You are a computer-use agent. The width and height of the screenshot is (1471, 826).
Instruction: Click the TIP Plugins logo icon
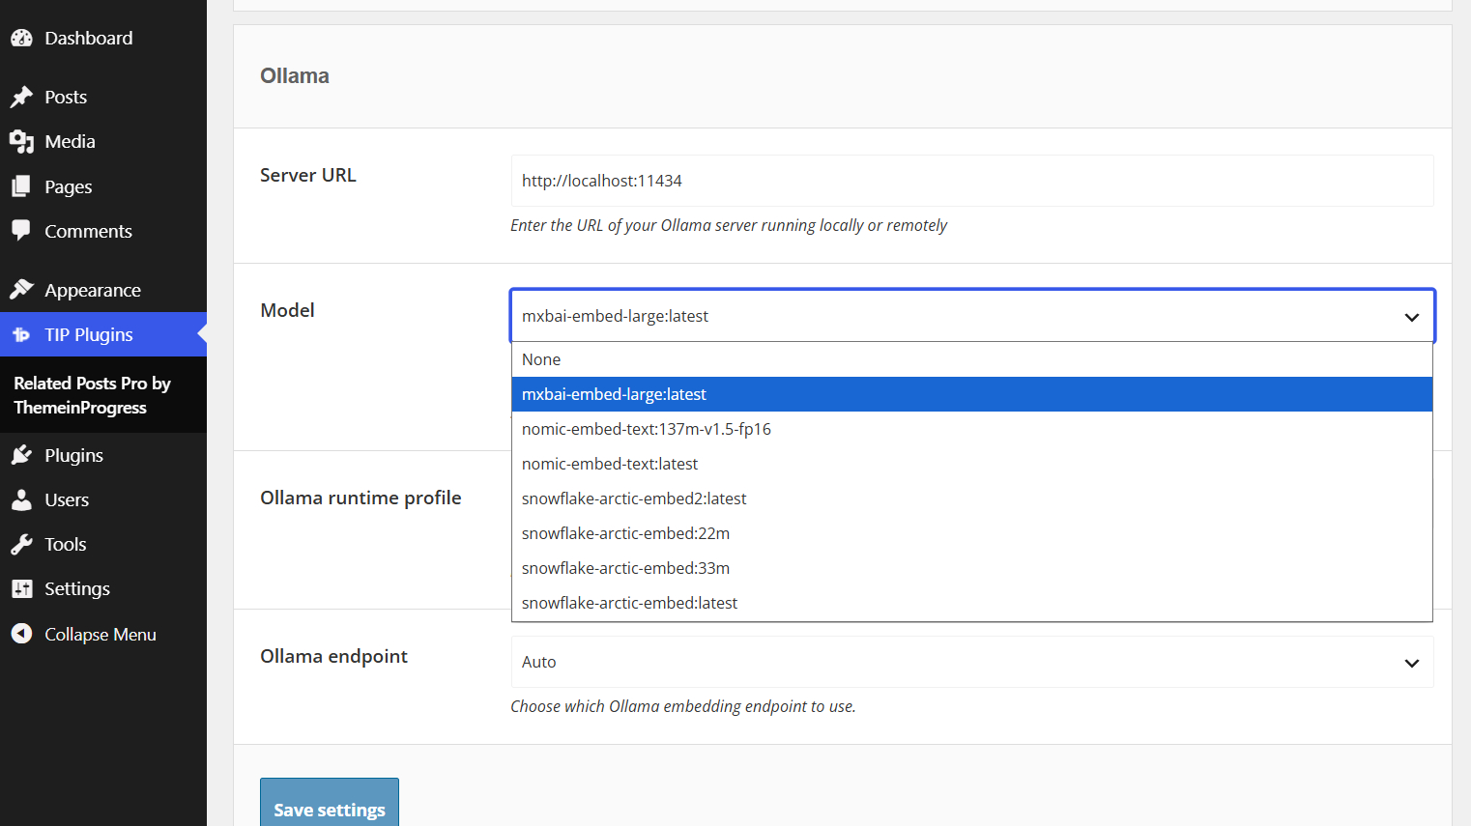(x=21, y=335)
